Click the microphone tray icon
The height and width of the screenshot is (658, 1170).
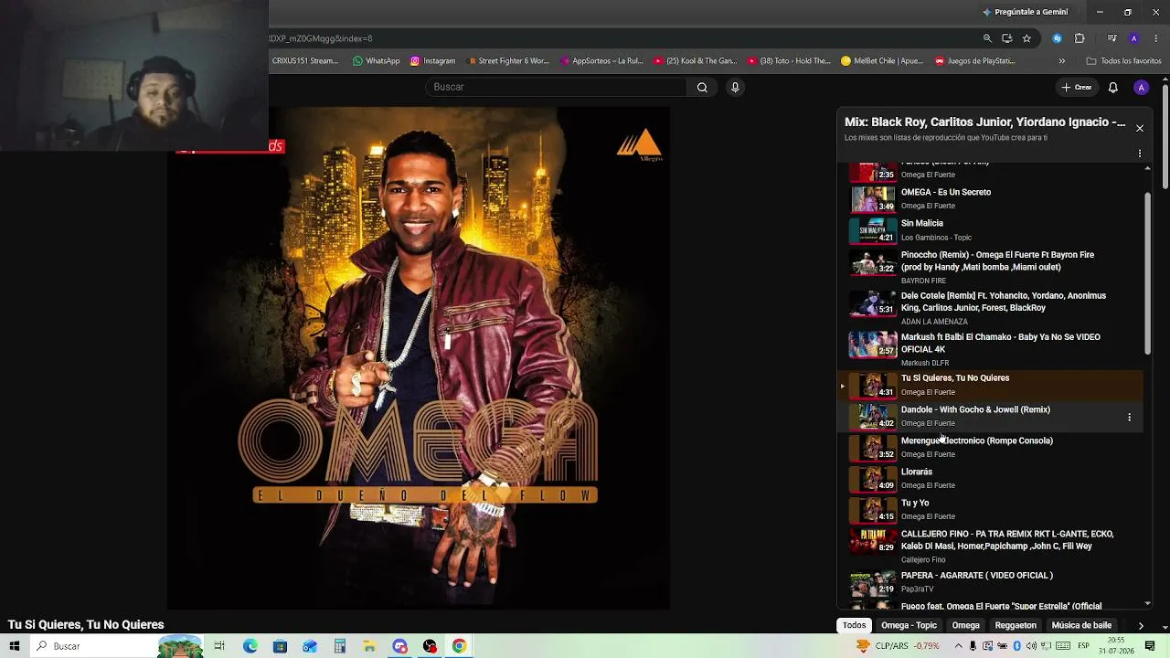[x=973, y=646]
